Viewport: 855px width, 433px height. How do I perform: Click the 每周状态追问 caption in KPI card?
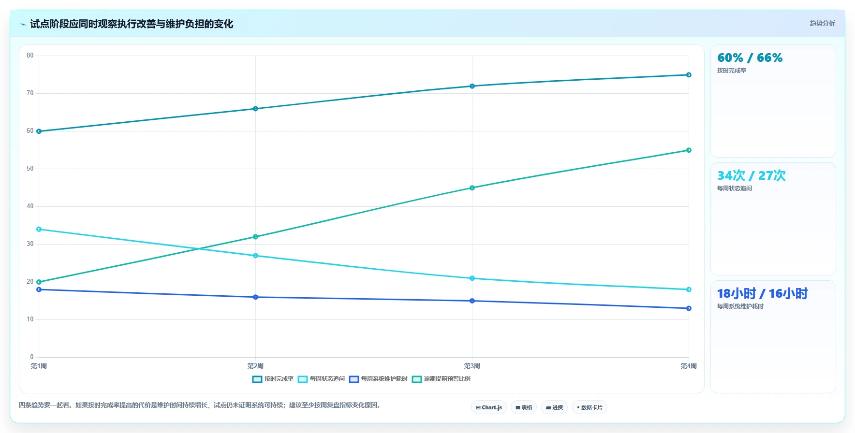tap(735, 188)
